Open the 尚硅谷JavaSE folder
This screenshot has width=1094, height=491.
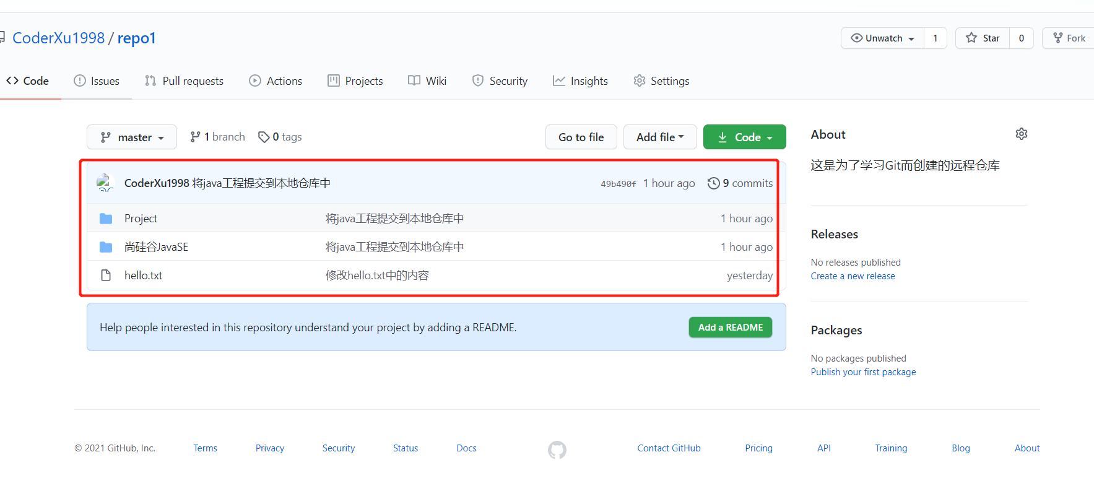[x=156, y=247]
